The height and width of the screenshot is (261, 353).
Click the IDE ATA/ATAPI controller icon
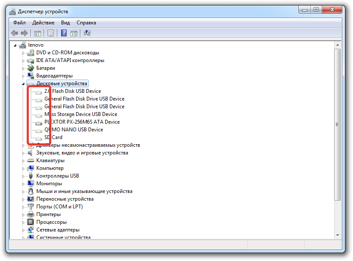point(31,60)
